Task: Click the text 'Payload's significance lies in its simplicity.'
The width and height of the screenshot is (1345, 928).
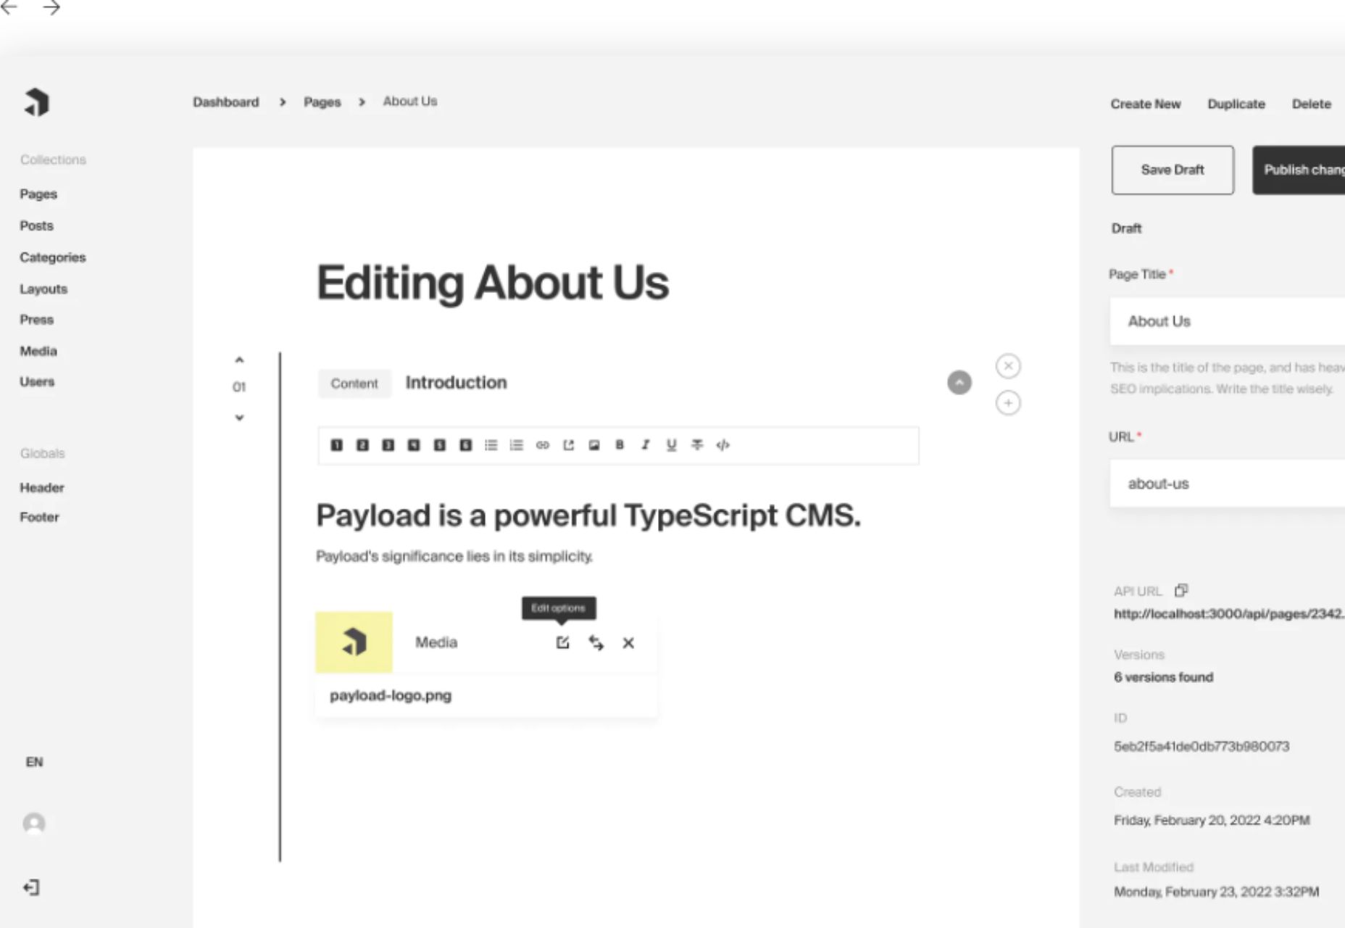Action: click(x=454, y=556)
